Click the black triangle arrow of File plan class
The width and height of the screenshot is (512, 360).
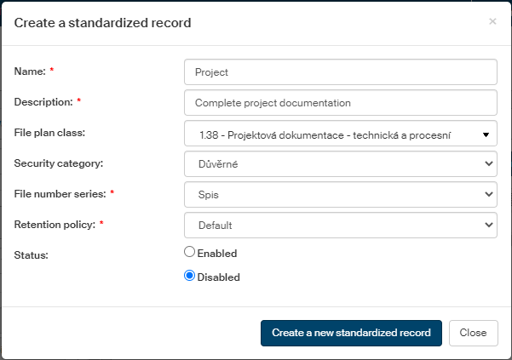[x=486, y=134]
